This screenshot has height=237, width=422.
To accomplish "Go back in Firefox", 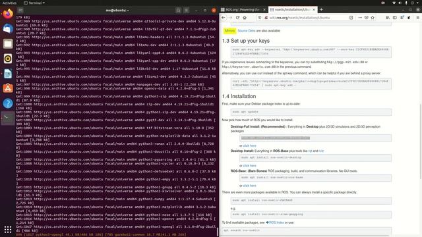I will 224,18.
